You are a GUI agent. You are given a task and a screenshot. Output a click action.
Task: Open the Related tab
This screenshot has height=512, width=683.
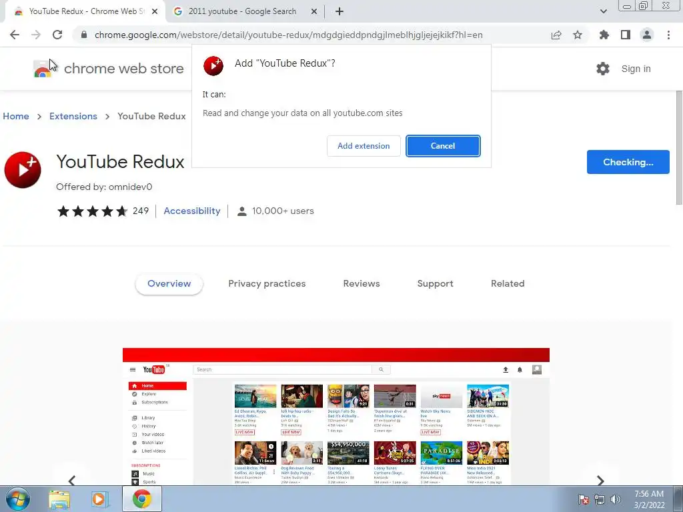tap(508, 283)
